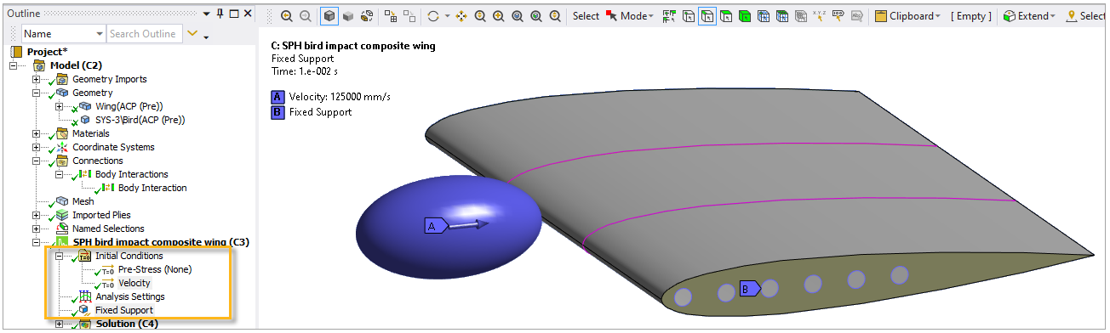The height and width of the screenshot is (333, 1110).
Task: Click the greyed ABC annotation icon
Action: [857, 16]
